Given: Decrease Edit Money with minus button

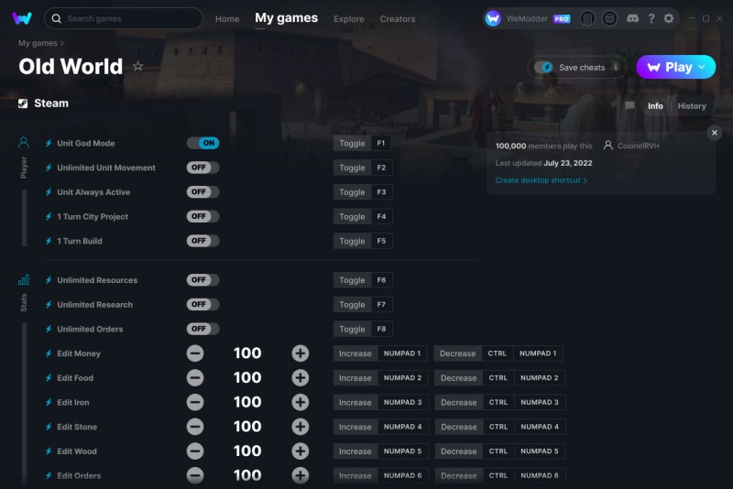Looking at the screenshot, I should [195, 353].
